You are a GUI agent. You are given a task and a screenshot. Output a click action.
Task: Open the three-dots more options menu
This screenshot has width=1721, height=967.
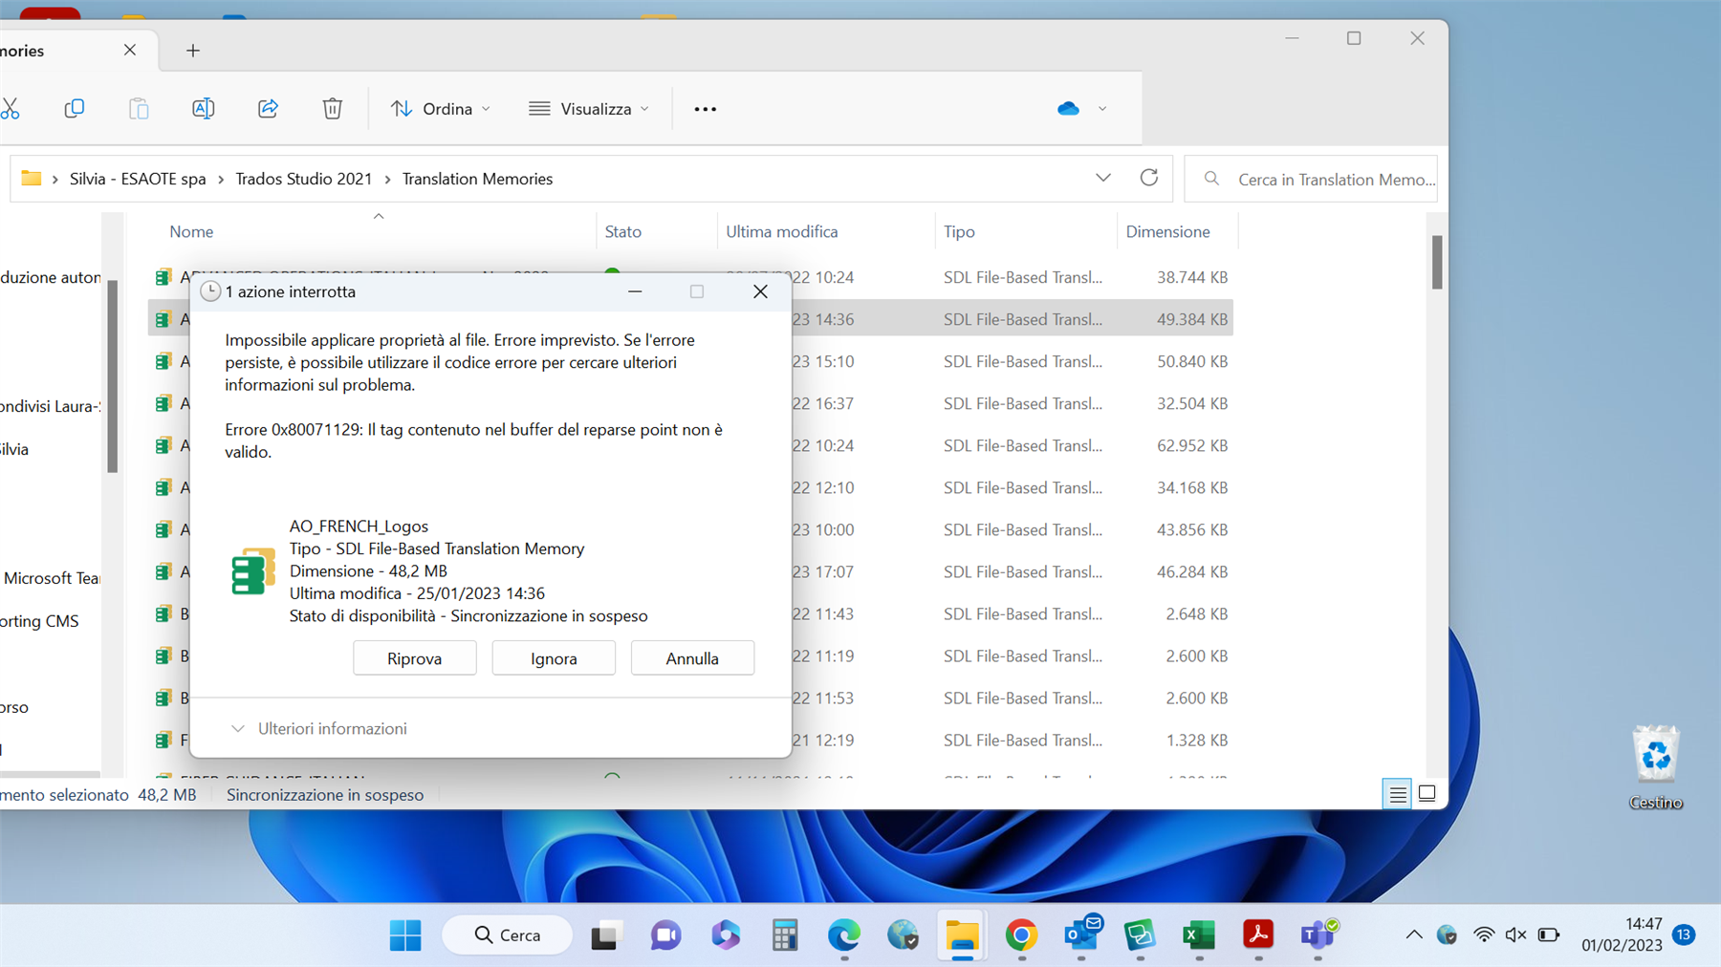pyautogui.click(x=706, y=109)
